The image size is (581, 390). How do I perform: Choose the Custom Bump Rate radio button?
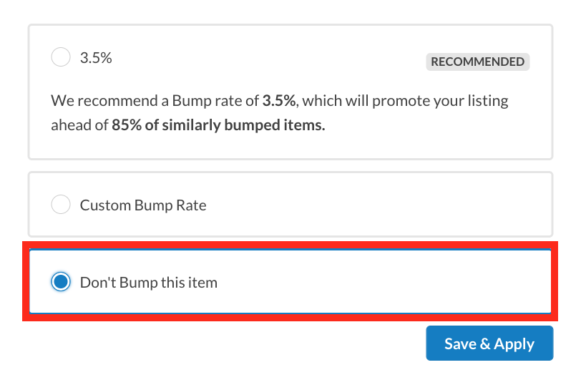tap(61, 205)
